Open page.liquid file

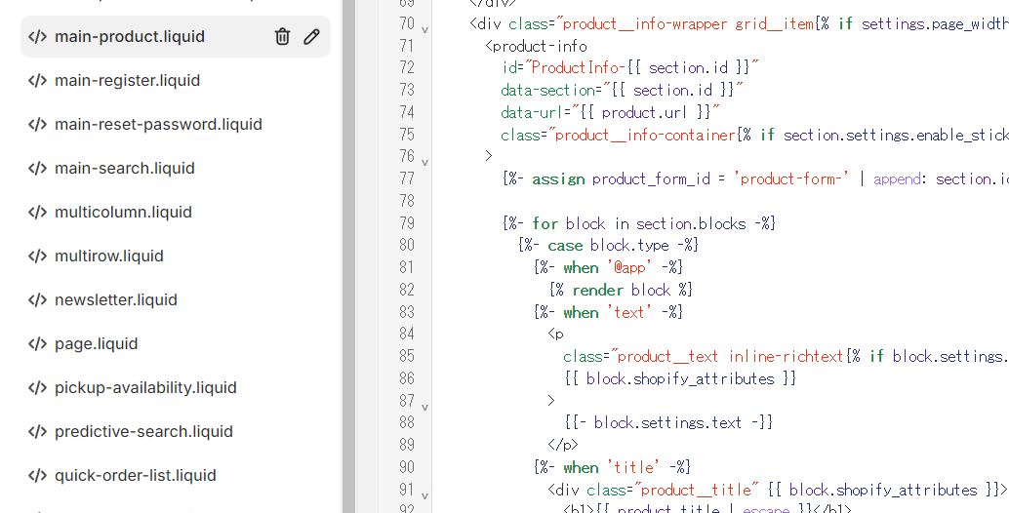click(96, 344)
